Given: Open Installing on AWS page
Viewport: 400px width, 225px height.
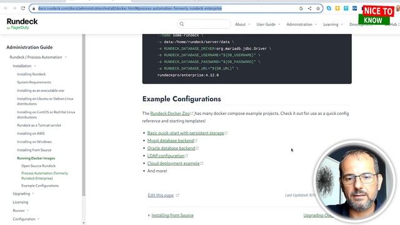Looking at the screenshot, I should click(x=31, y=133).
